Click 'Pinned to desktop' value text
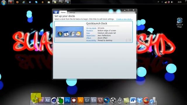The image size is (187, 105). [105, 41]
